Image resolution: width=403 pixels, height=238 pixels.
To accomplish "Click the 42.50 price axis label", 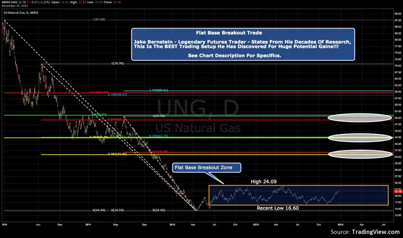I will 398,138.
